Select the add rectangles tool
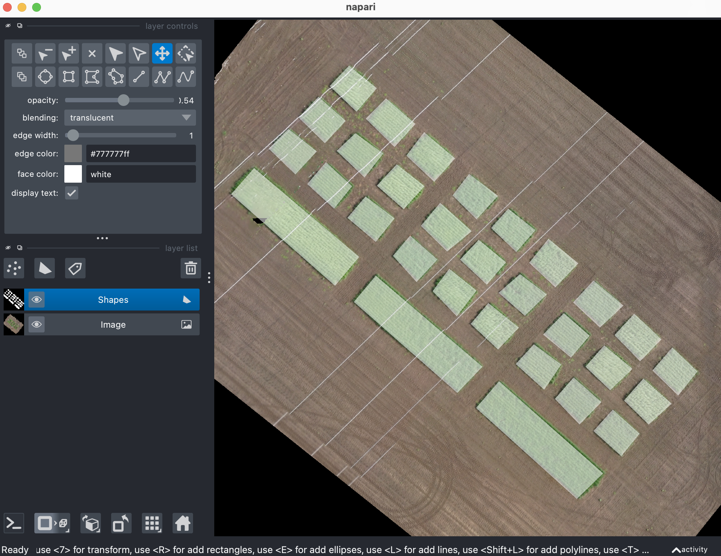 (69, 77)
